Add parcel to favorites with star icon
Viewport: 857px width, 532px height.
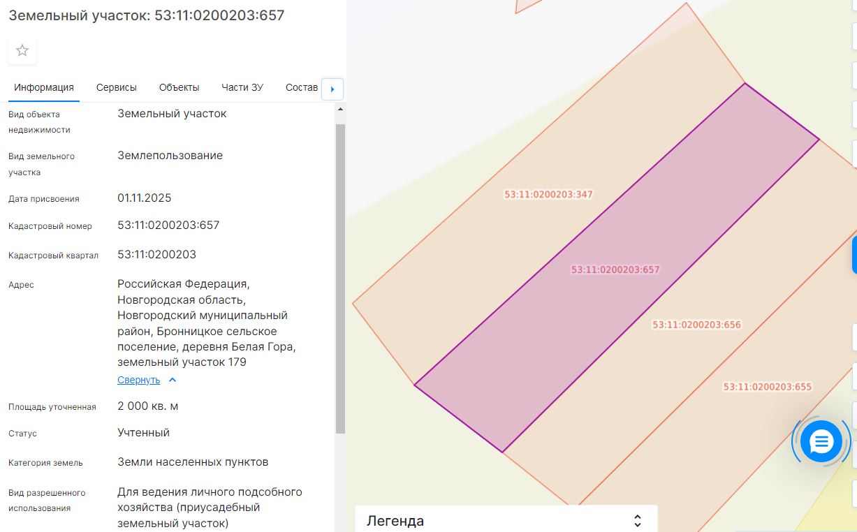22,50
